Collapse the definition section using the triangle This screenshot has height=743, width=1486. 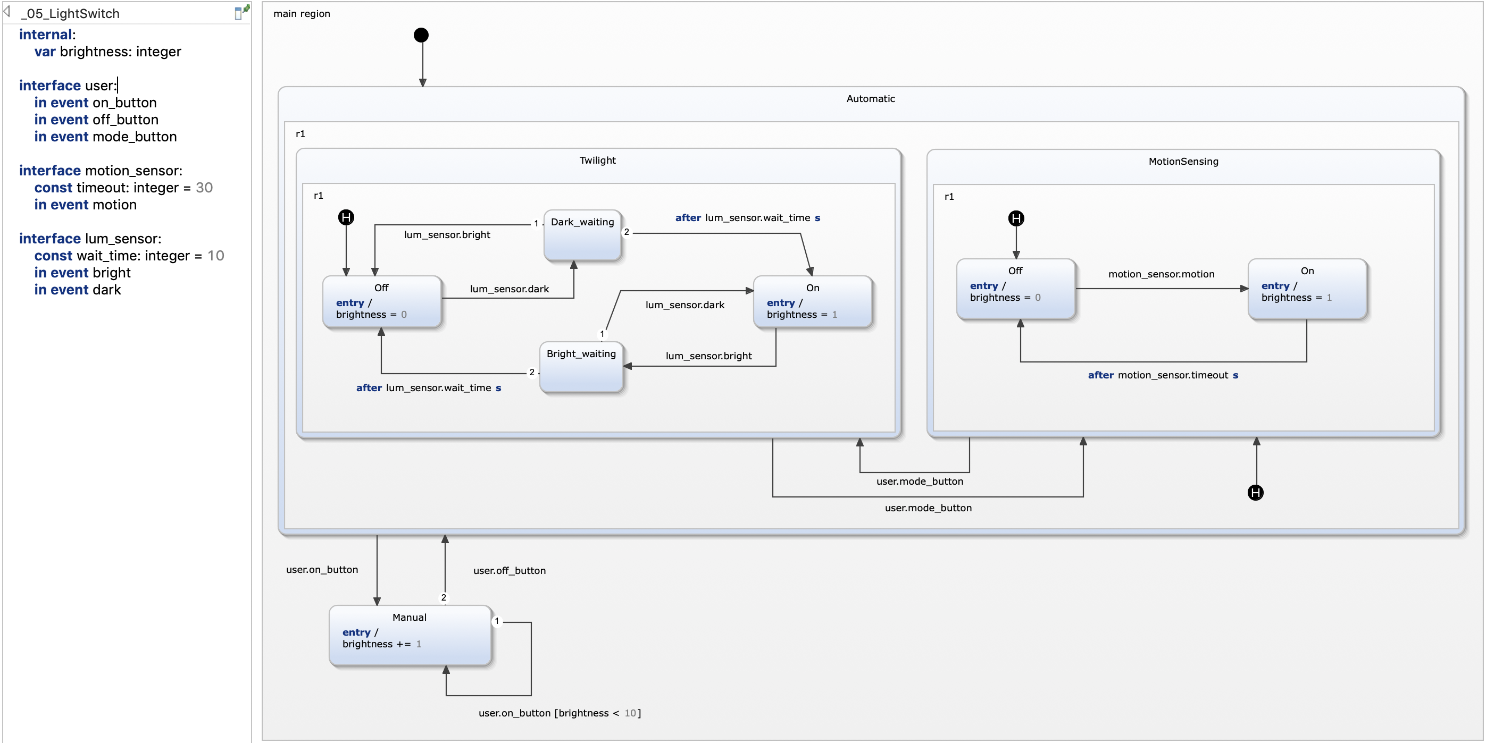[x=7, y=12]
